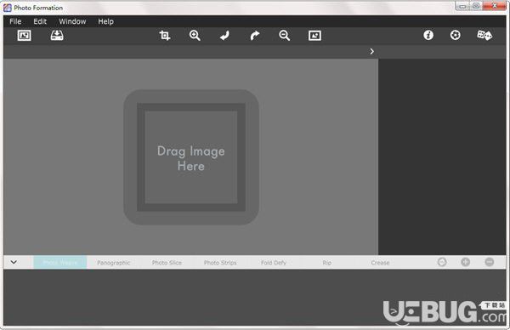
Task: Open the File menu
Action: pos(15,21)
